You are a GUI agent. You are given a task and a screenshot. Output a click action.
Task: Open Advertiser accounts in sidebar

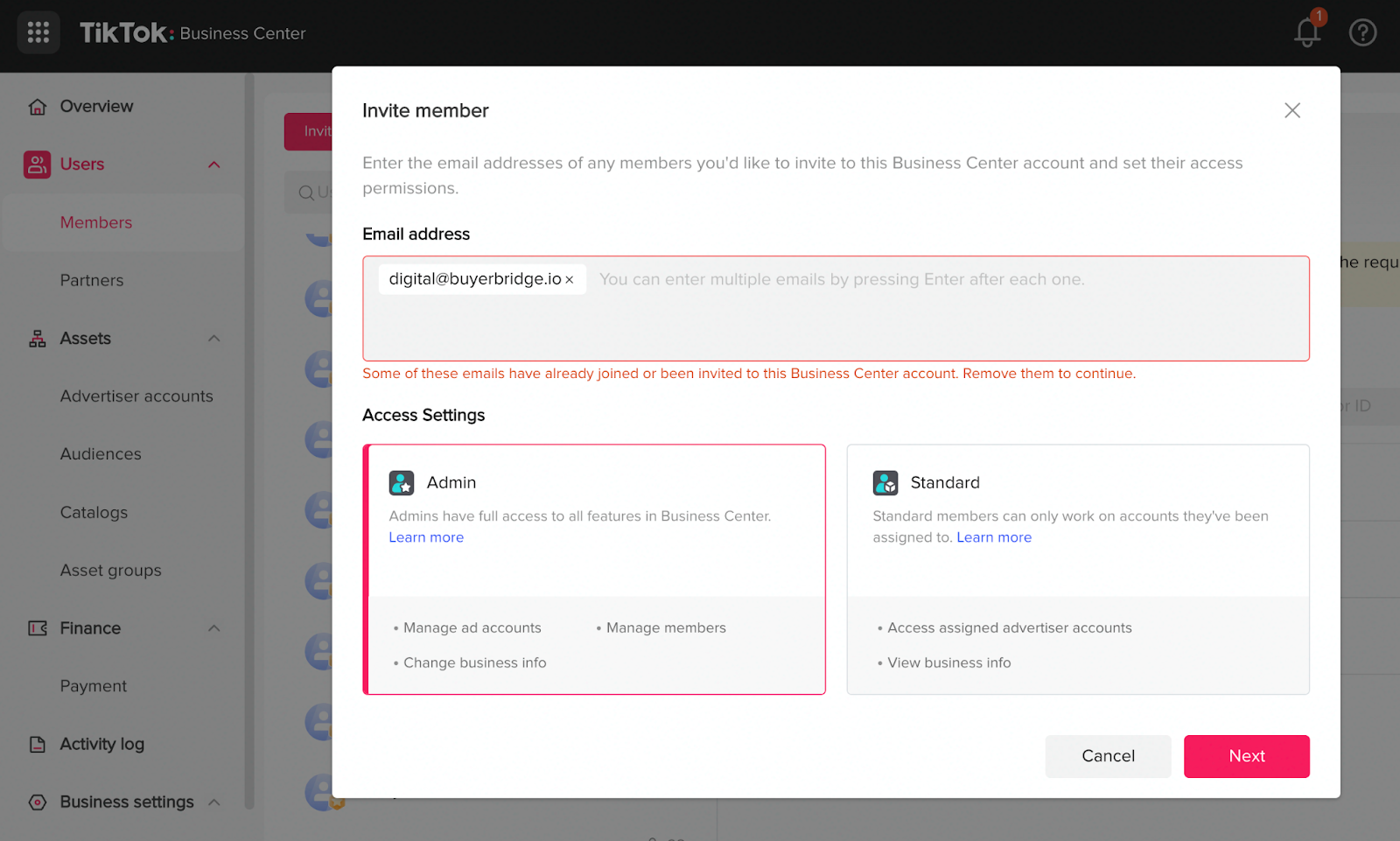[x=136, y=396]
